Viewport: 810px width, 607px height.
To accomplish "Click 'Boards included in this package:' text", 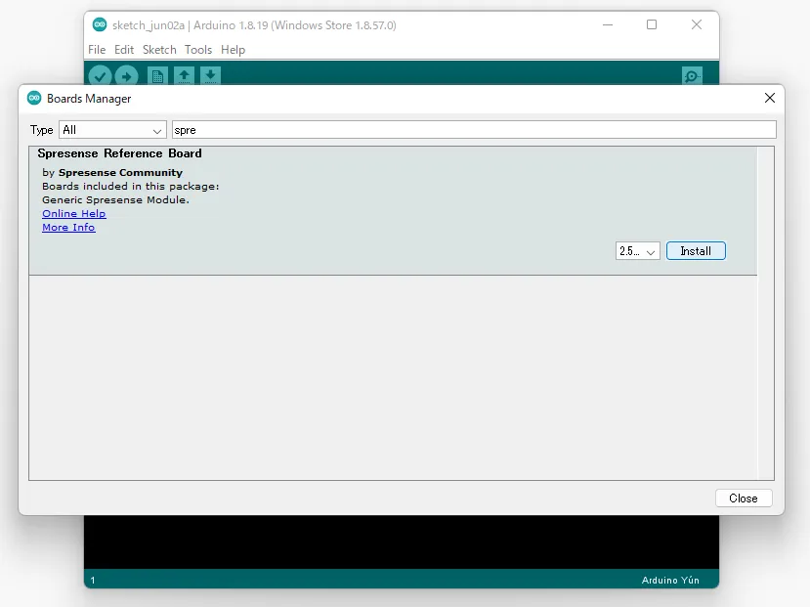I will click(131, 186).
